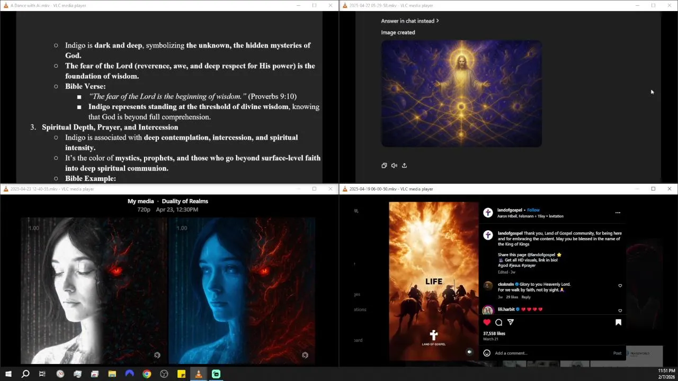Select the grayscale woman portrait image
This screenshot has width=678, height=381.
point(94,291)
